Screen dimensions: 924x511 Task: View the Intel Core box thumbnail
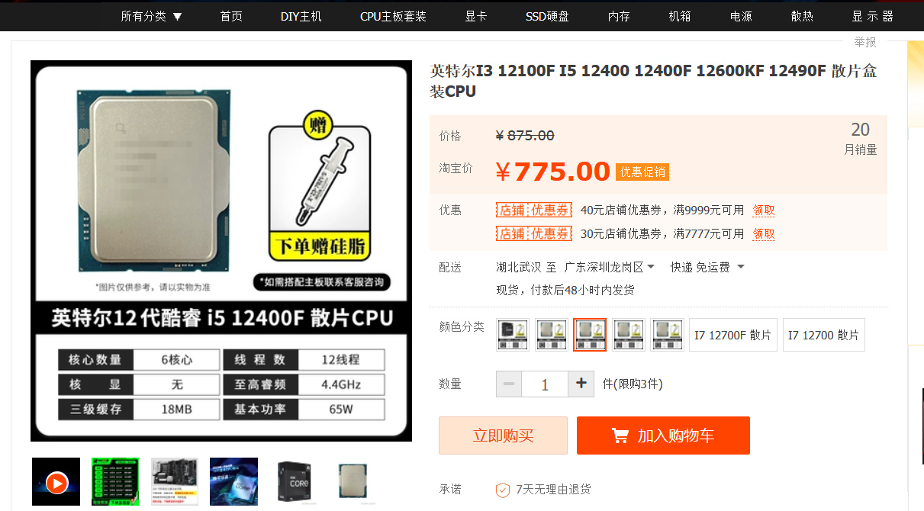pos(293,481)
